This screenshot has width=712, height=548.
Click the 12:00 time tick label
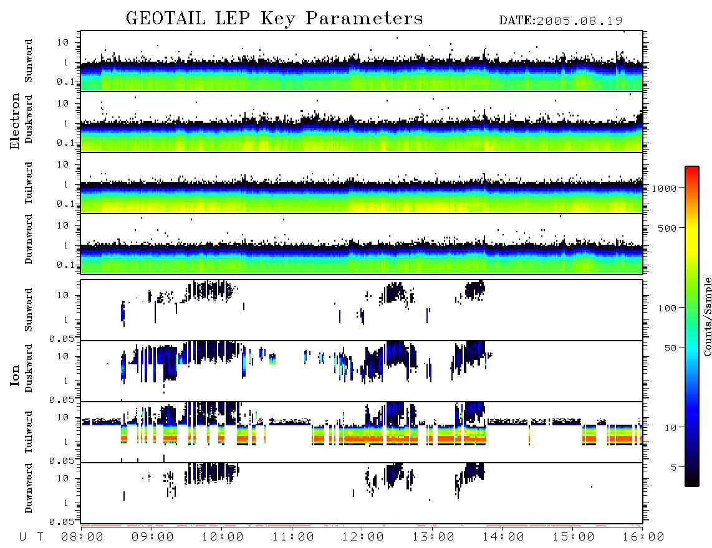(363, 537)
